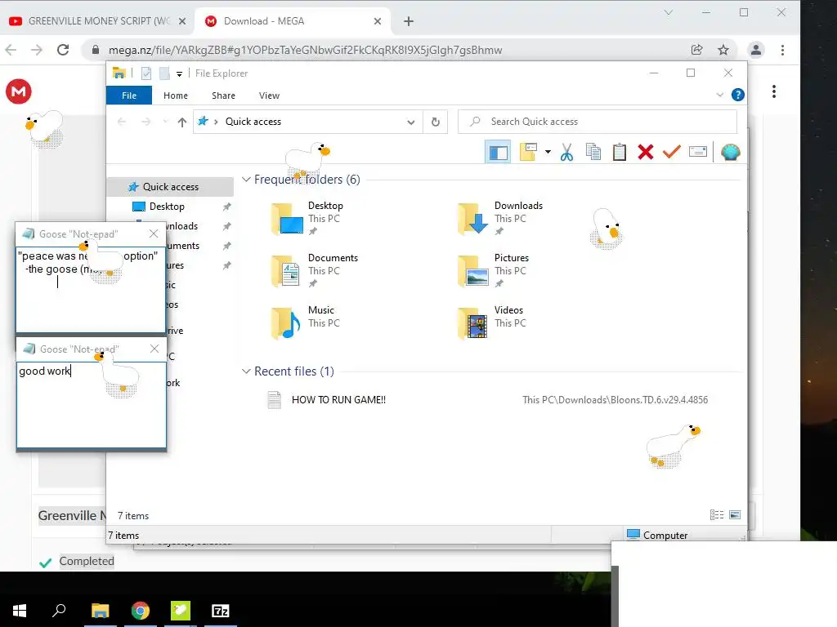Open the Chrome profile avatar icon
This screenshot has height=627, width=837.
(756, 50)
